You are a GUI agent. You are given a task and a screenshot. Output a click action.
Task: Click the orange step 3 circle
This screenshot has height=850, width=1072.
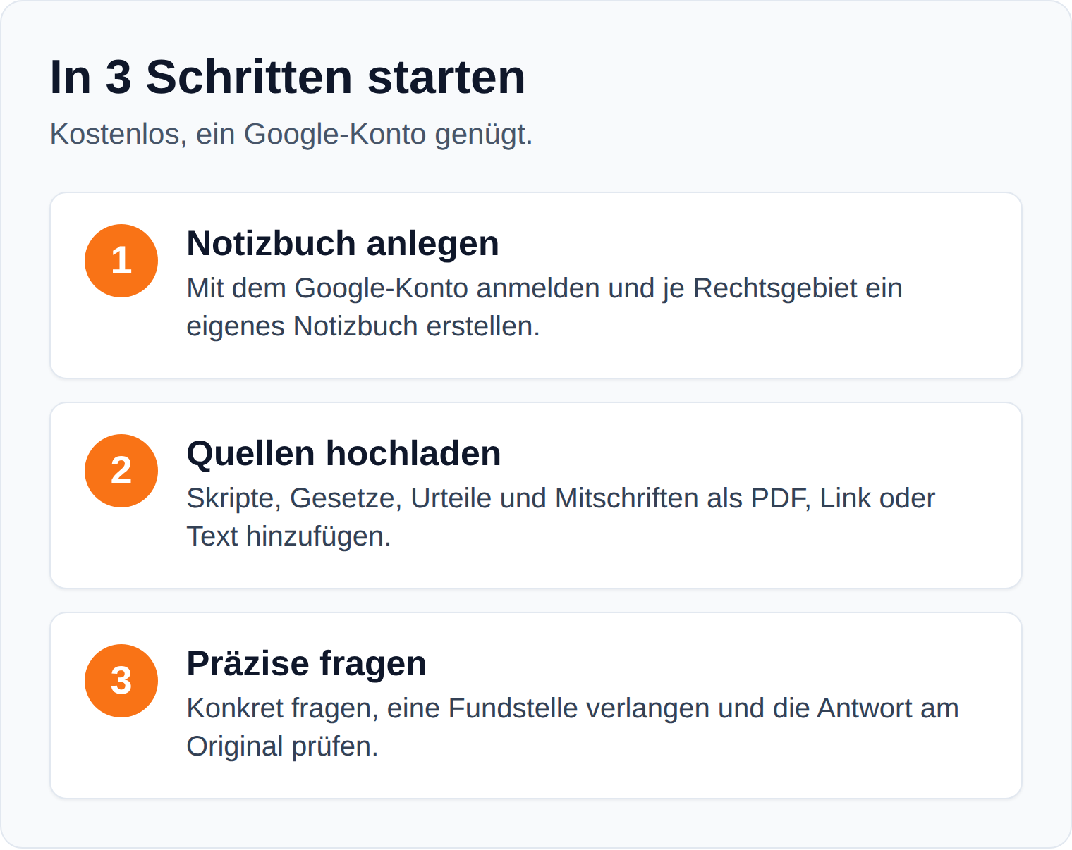pyautogui.click(x=121, y=681)
